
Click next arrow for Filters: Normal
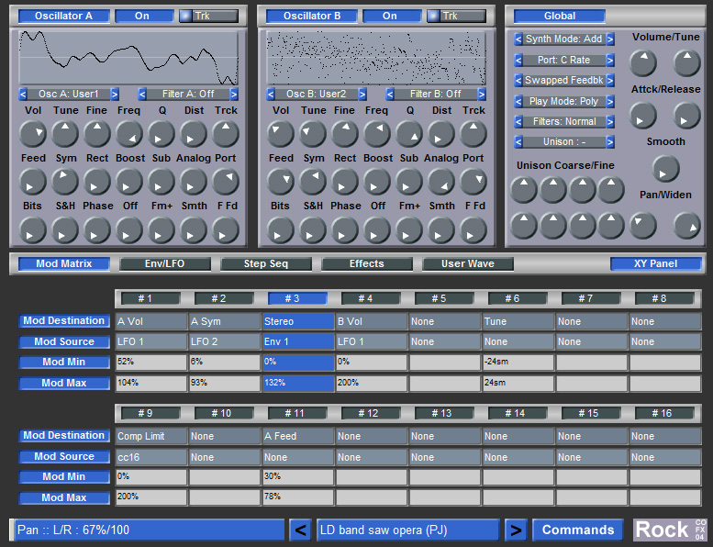(610, 121)
